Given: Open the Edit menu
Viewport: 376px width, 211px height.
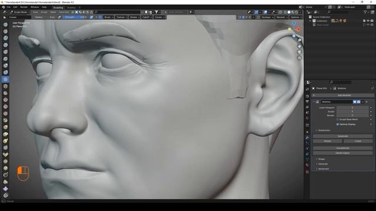Looking at the screenshot, I should (x=15, y=7).
